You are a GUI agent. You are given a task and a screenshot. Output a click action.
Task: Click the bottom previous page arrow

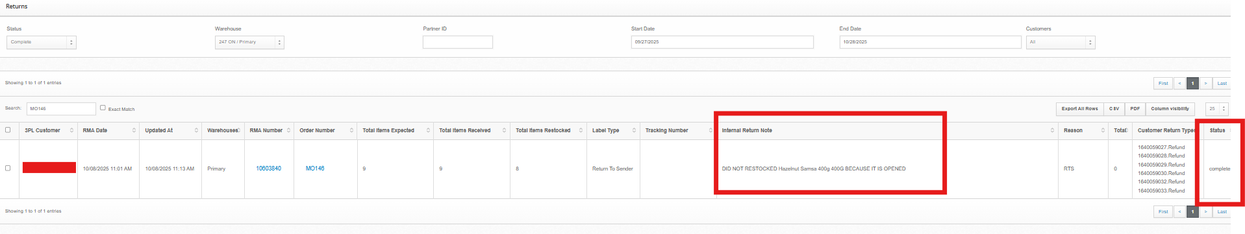click(1179, 212)
